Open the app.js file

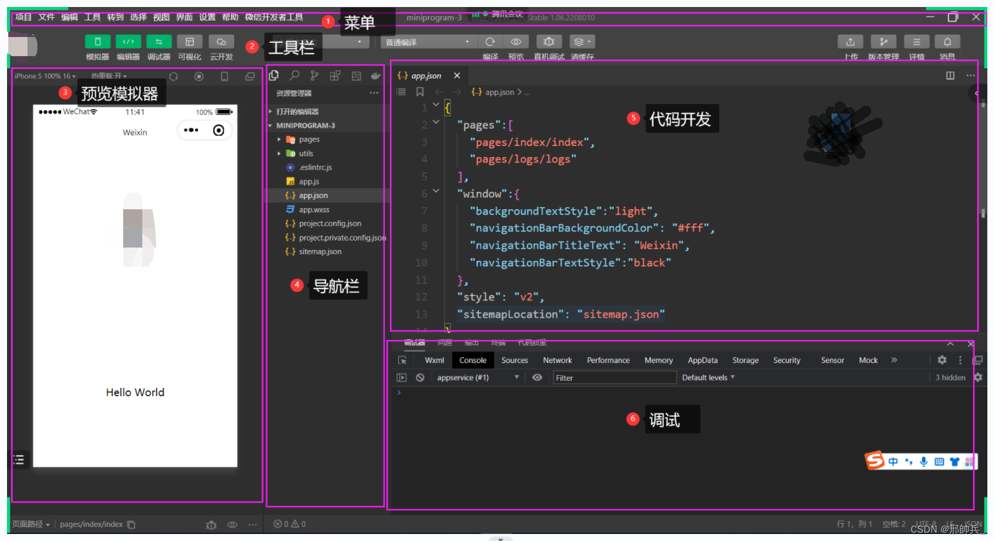coord(310,181)
